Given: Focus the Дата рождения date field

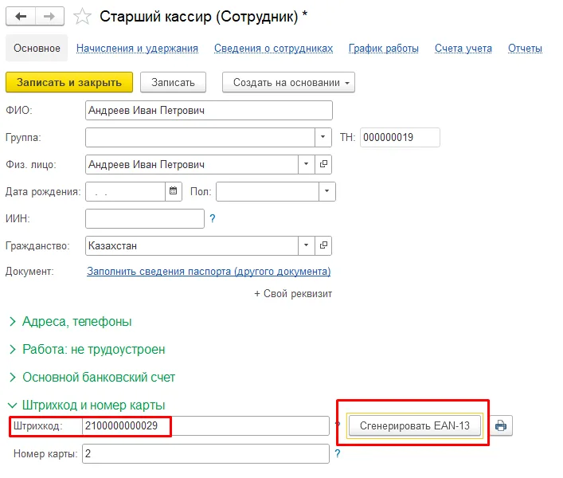Looking at the screenshot, I should point(125,191).
